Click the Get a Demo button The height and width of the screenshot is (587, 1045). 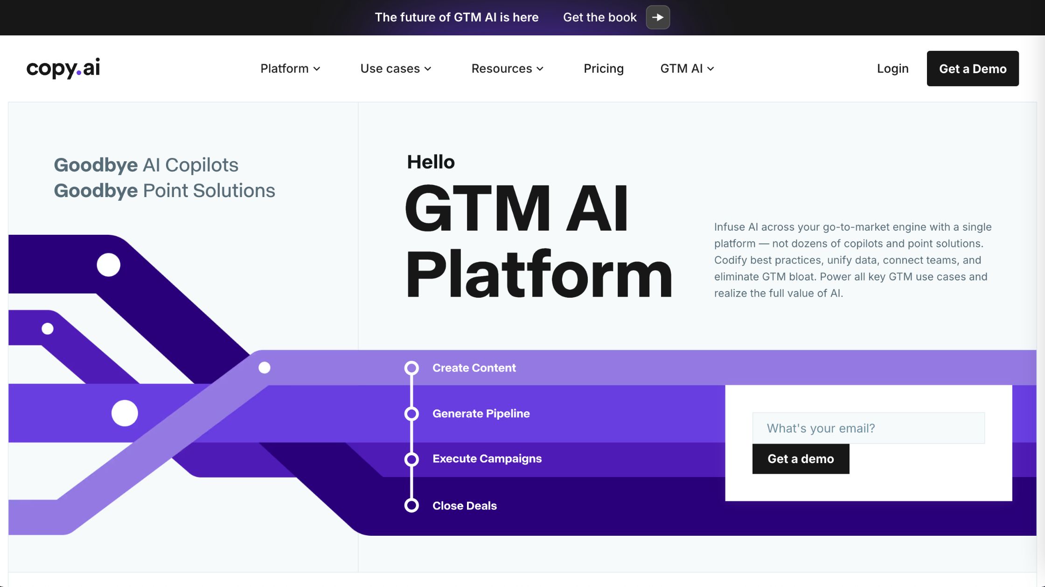coord(973,68)
